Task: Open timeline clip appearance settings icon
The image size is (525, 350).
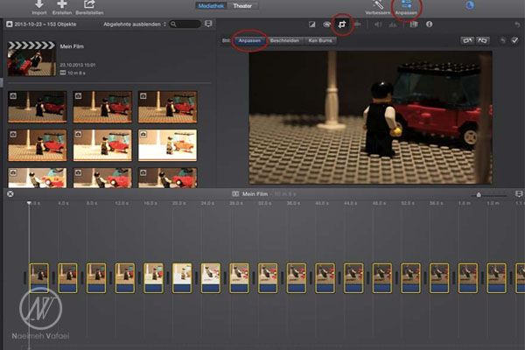Action: 519,194
